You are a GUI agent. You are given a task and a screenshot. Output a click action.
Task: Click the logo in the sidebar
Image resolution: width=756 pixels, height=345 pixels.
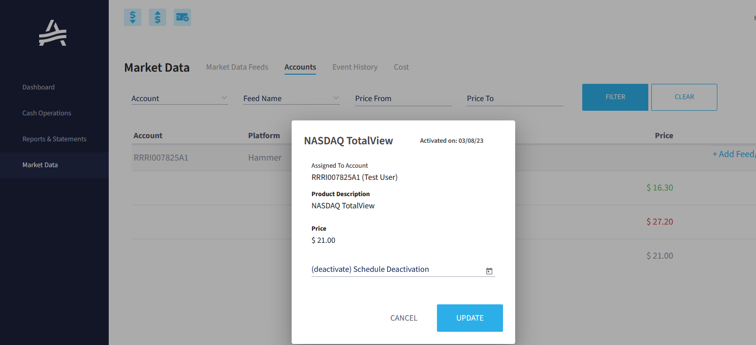point(53,33)
